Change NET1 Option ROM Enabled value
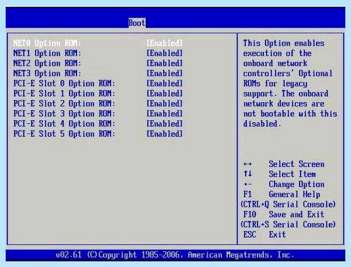This screenshot has width=351, height=267. (x=164, y=53)
